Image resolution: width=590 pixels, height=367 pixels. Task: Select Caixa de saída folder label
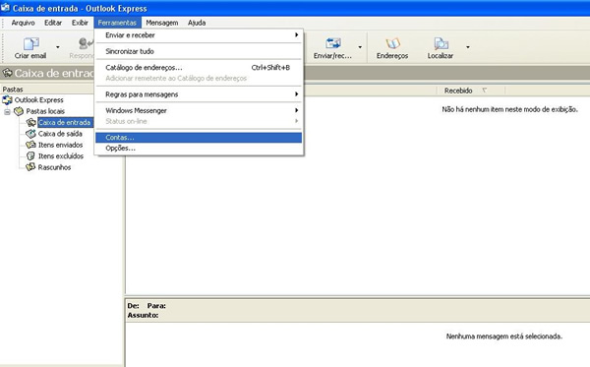(60, 134)
